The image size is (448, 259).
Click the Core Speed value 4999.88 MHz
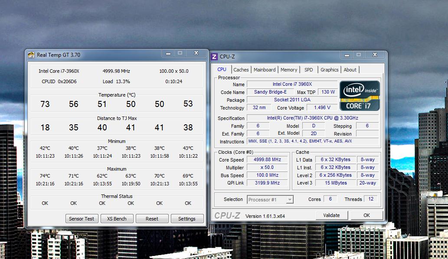[267, 159]
